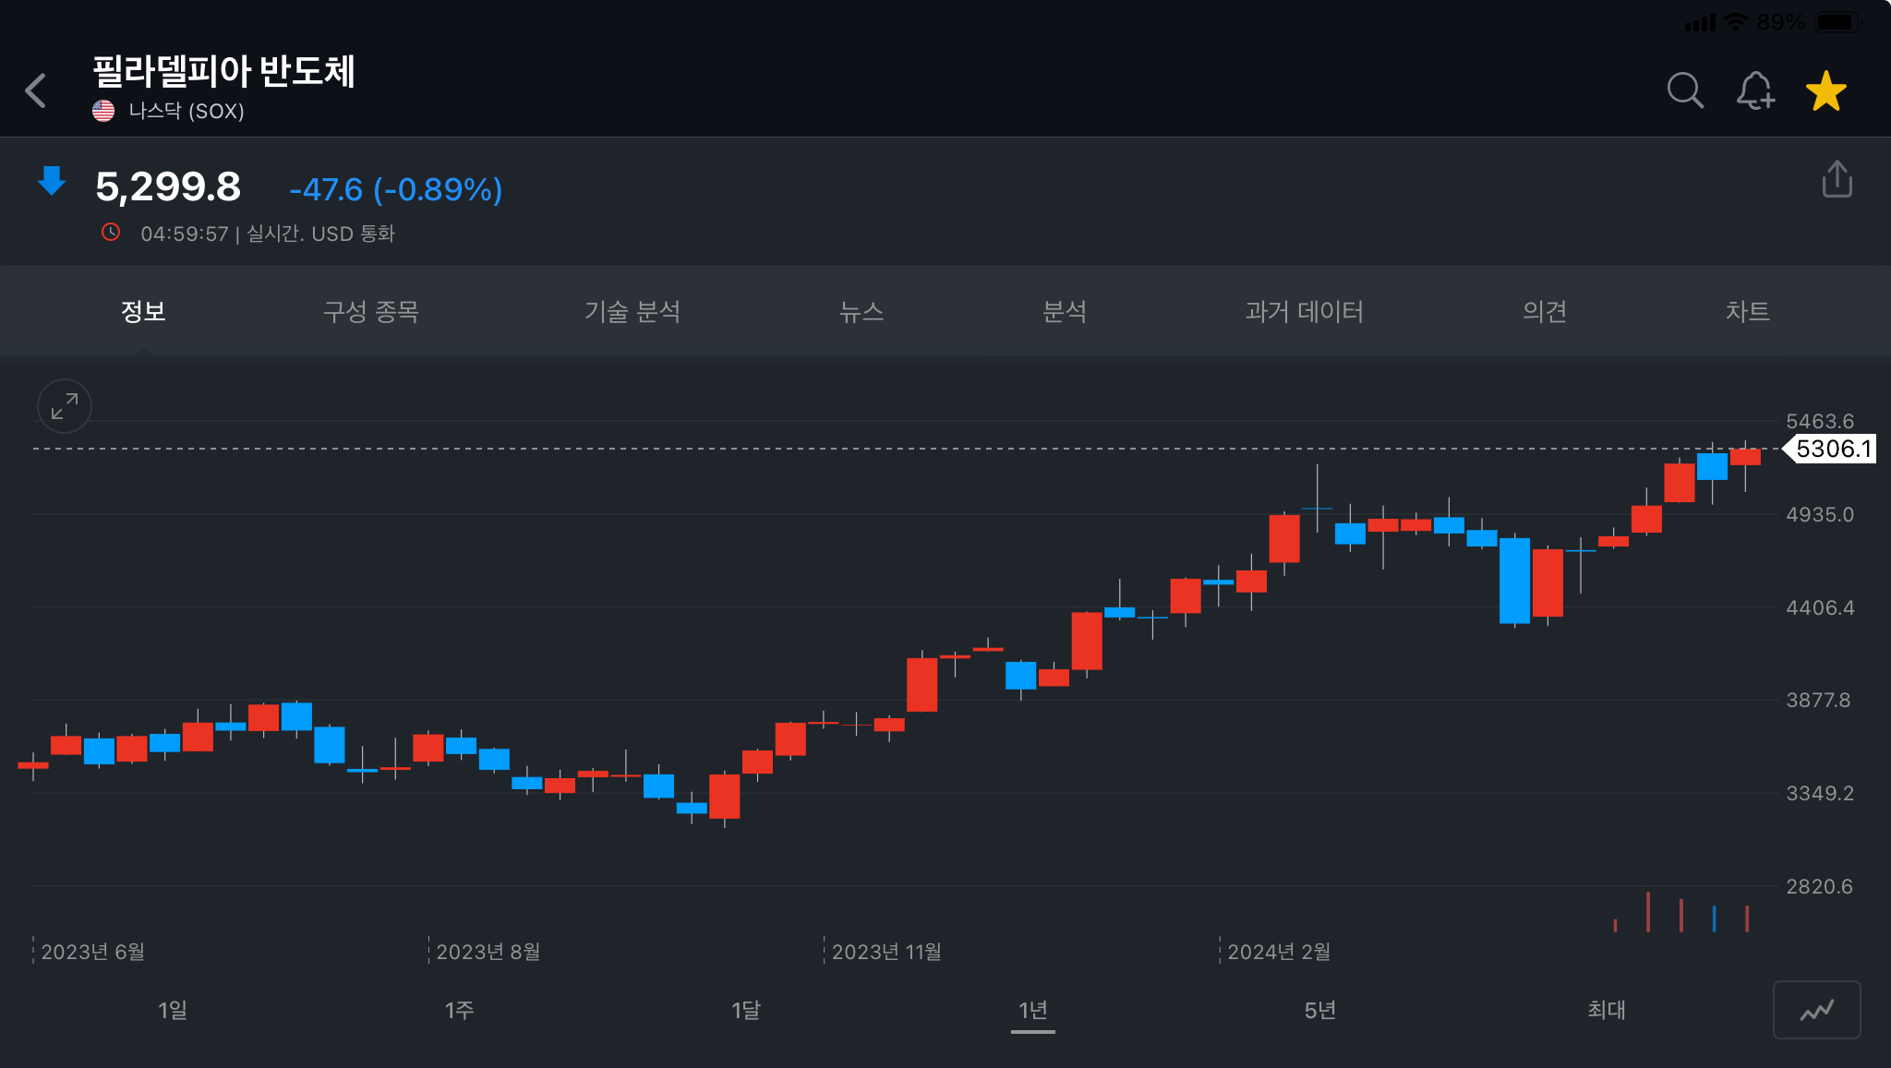Open the 뉴스 tab
The image size is (1891, 1068).
tap(861, 311)
